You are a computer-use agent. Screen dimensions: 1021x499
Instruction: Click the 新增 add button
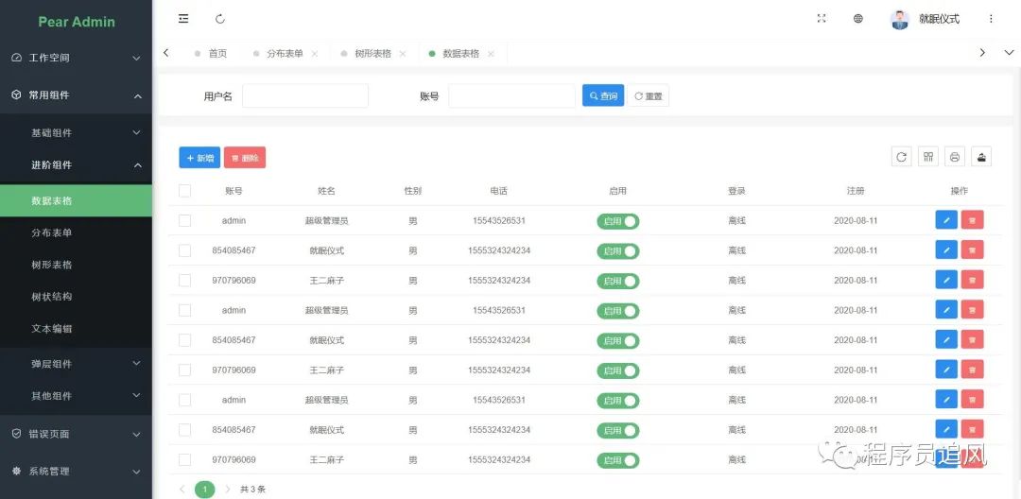tap(199, 158)
